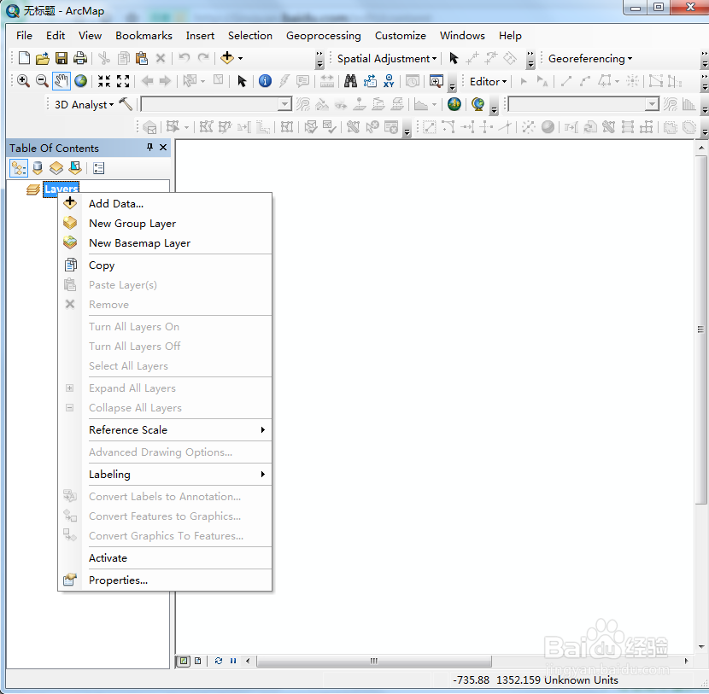
Task: Click the New Map File icon
Action: point(24,58)
